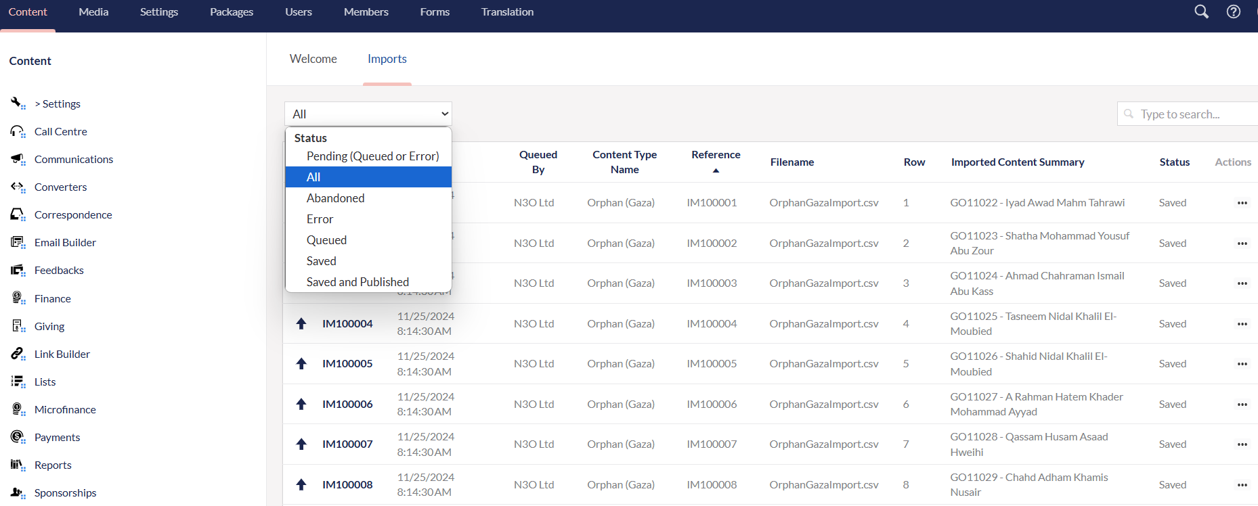This screenshot has width=1258, height=506.
Task: Open the IM100004 import link
Action: point(347,323)
